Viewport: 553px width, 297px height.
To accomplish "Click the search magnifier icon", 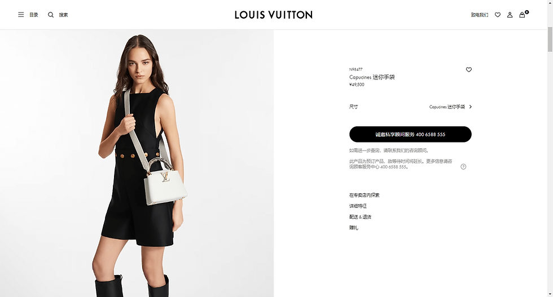I will (51, 15).
